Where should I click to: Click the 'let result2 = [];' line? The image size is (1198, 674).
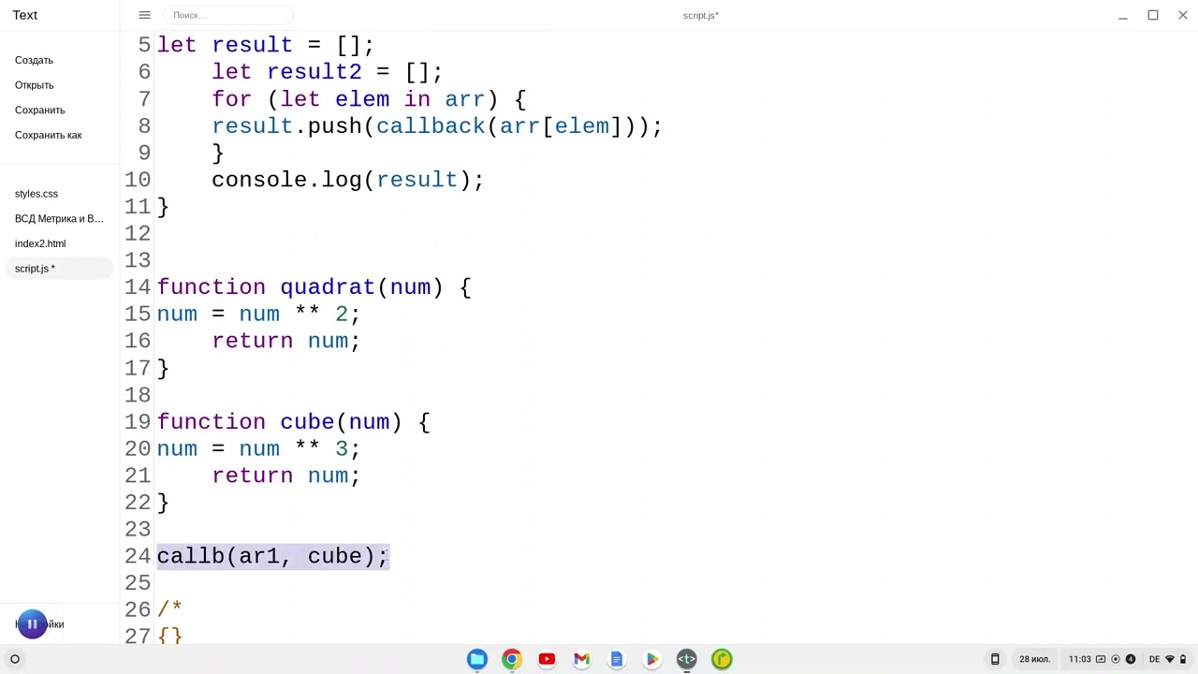tap(327, 72)
